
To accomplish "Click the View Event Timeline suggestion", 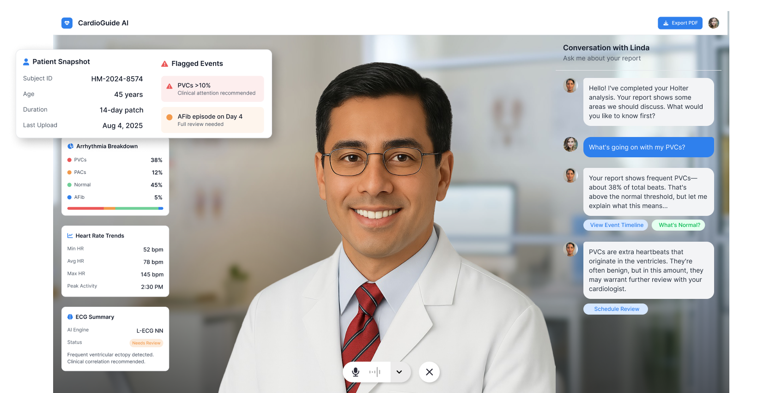I will [617, 225].
